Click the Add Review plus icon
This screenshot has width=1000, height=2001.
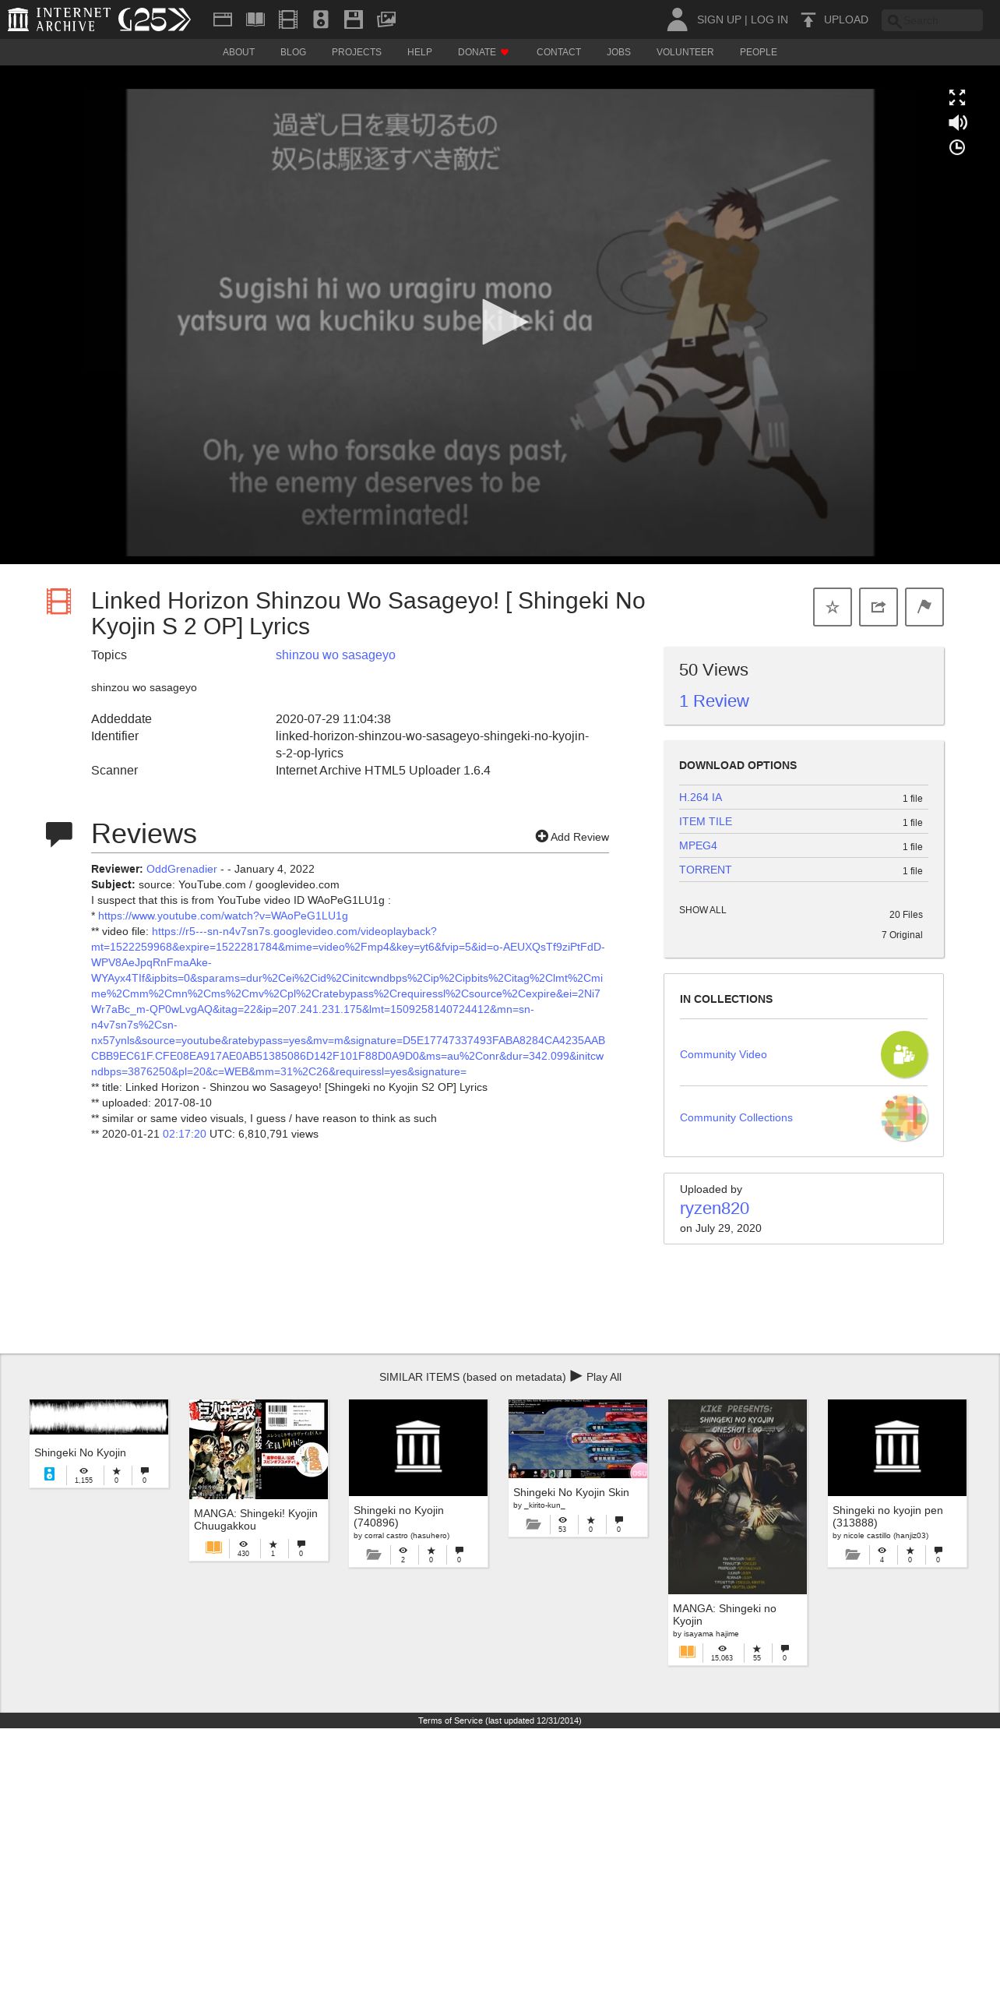tap(541, 836)
